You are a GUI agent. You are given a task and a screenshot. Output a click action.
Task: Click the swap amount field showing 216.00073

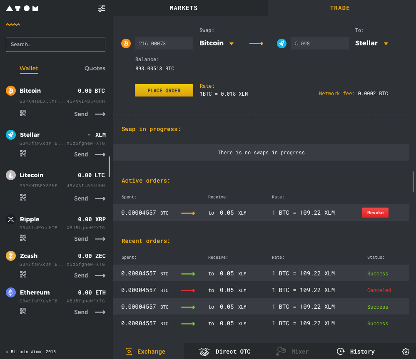pyautogui.click(x=164, y=43)
